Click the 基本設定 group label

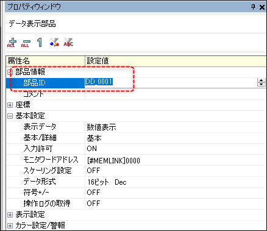coord(30,116)
